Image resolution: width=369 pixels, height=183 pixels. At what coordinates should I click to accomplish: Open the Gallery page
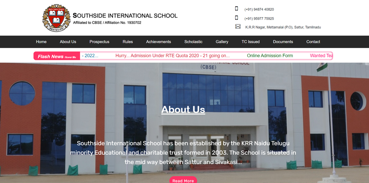pyautogui.click(x=222, y=42)
